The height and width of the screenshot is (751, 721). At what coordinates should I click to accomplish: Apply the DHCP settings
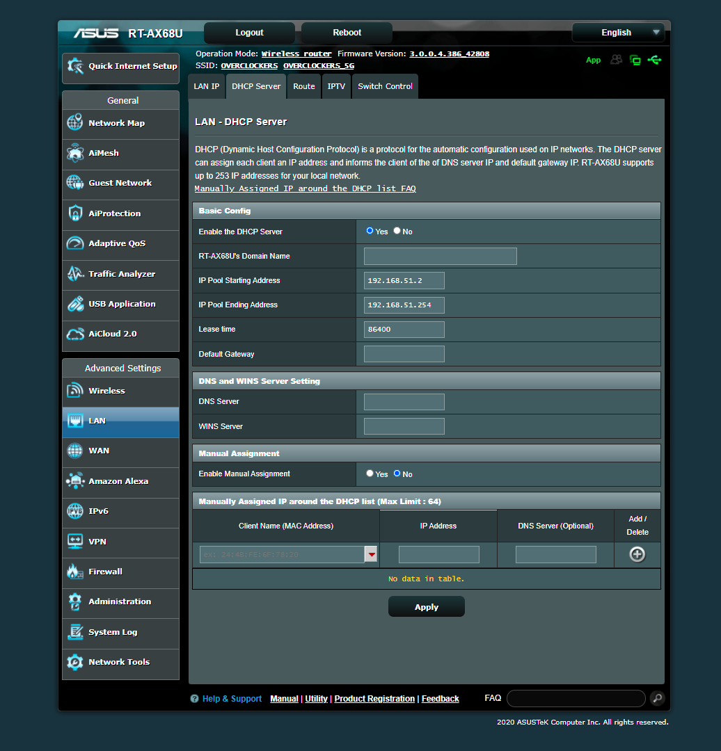[x=426, y=607]
